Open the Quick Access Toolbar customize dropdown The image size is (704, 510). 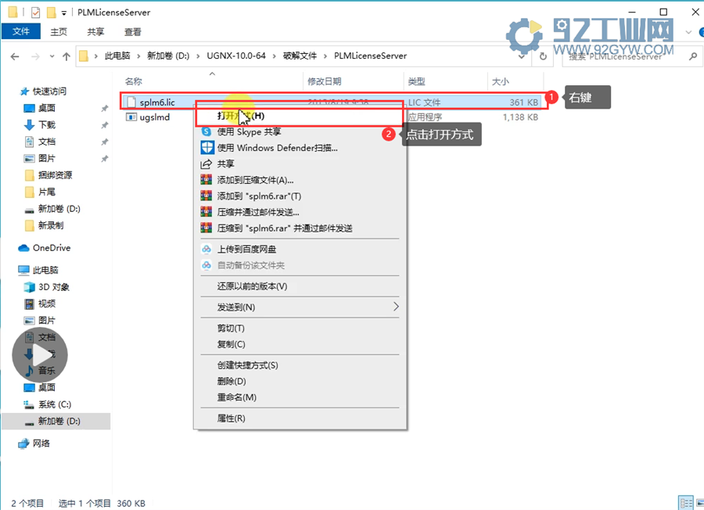click(64, 13)
